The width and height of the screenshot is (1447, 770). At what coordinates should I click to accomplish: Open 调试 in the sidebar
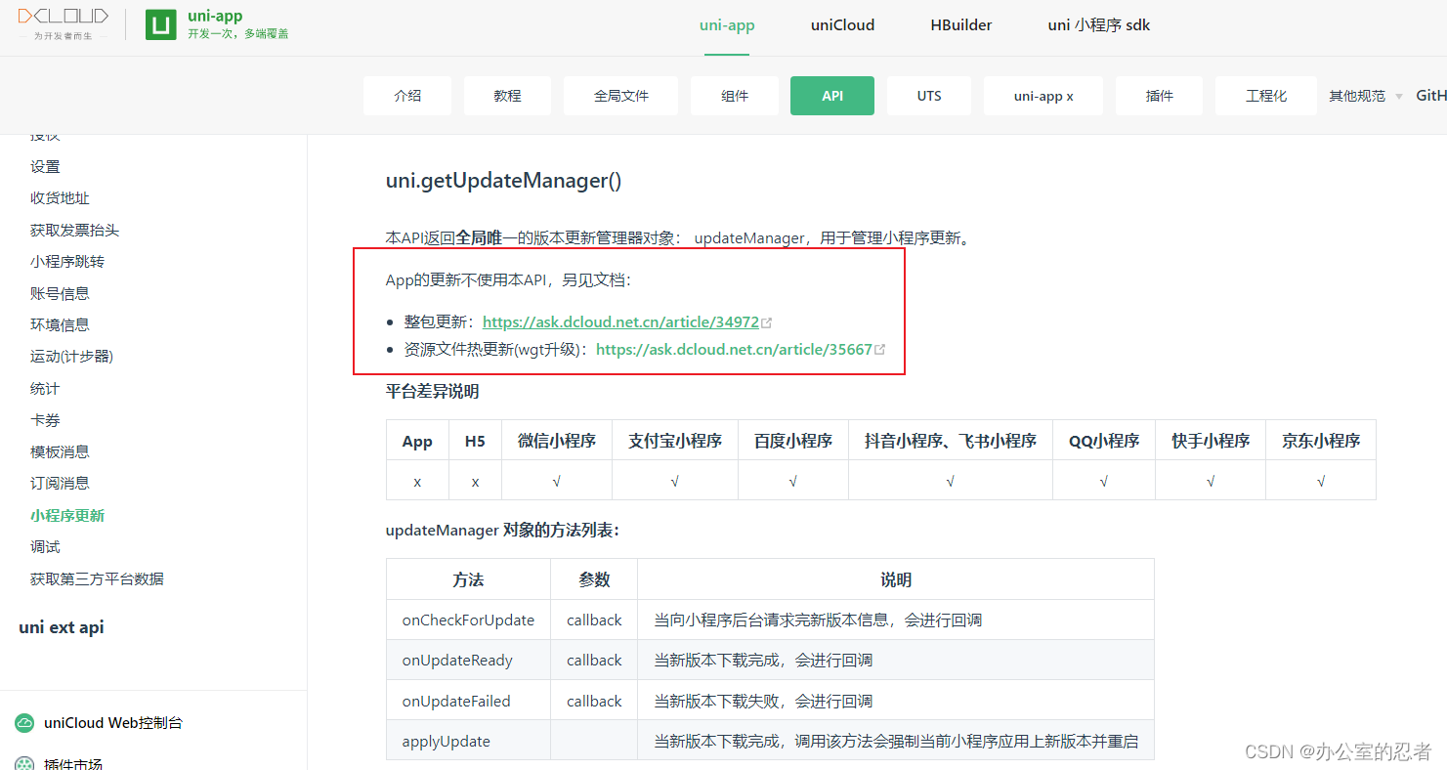point(45,547)
